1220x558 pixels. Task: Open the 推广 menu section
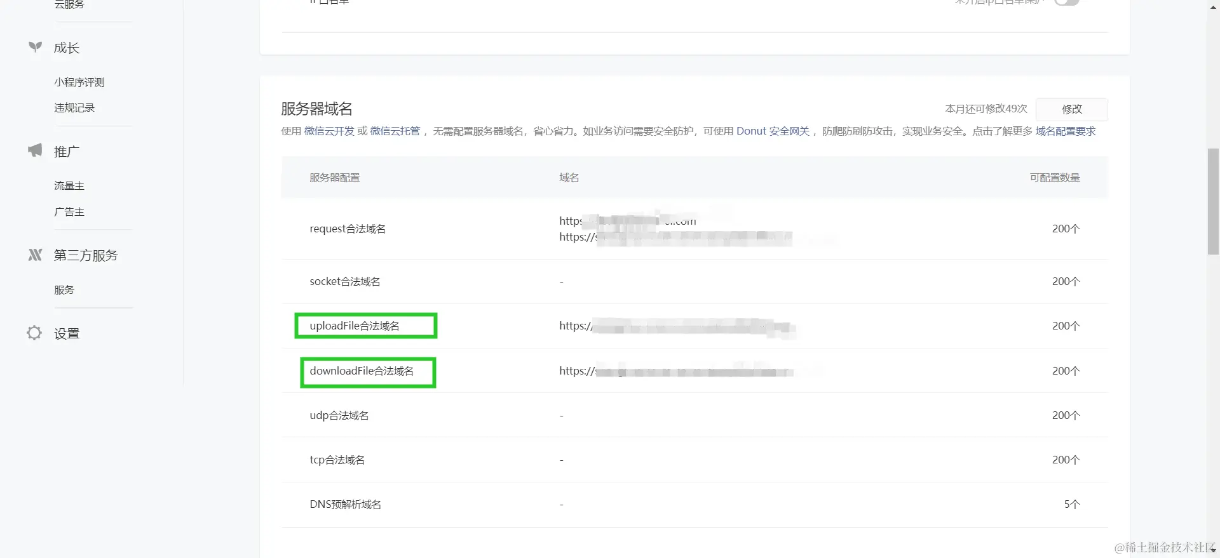67,152
